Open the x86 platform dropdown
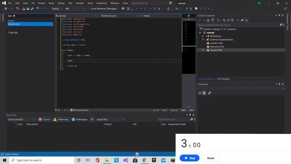This screenshot has width=291, height=164. tap(75, 9)
